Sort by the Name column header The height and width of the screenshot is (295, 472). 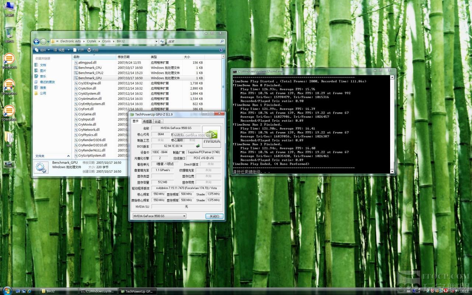click(94, 57)
